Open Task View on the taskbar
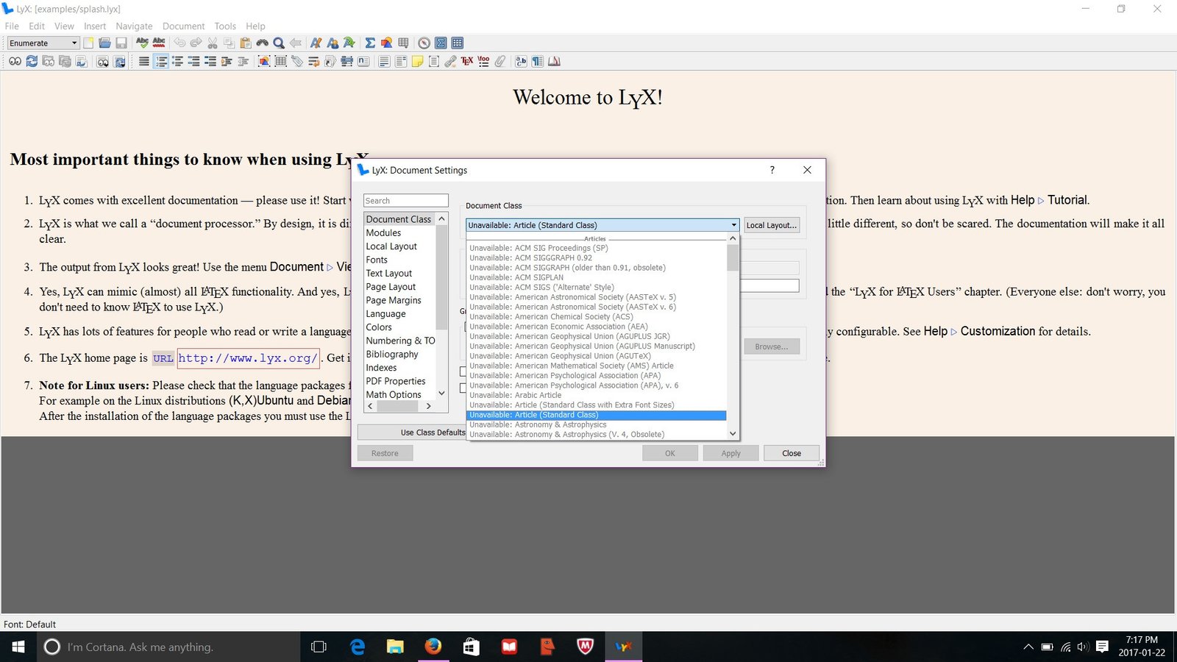 (319, 647)
